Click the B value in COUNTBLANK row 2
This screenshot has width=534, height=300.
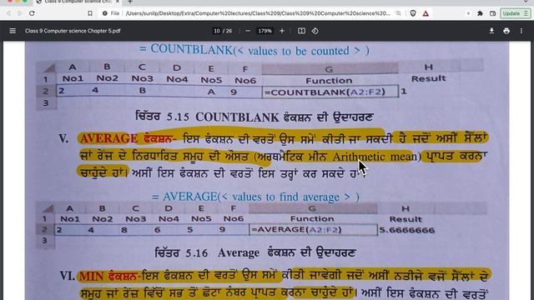[143, 91]
